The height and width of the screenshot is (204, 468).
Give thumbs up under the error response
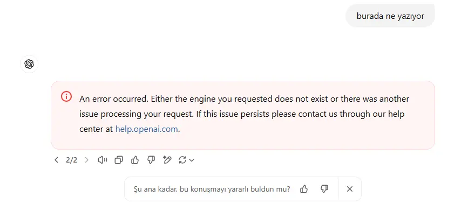(x=135, y=160)
